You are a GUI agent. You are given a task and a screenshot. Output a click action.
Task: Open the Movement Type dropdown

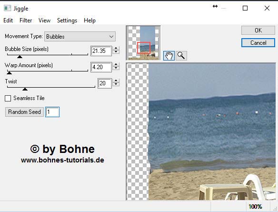80,37
